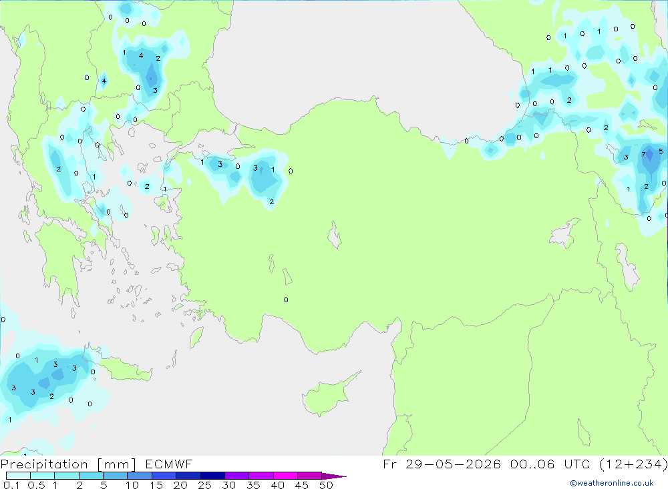Select the 2–5 mm legend color swatch
This screenshot has height=489, width=668.
pos(91,476)
